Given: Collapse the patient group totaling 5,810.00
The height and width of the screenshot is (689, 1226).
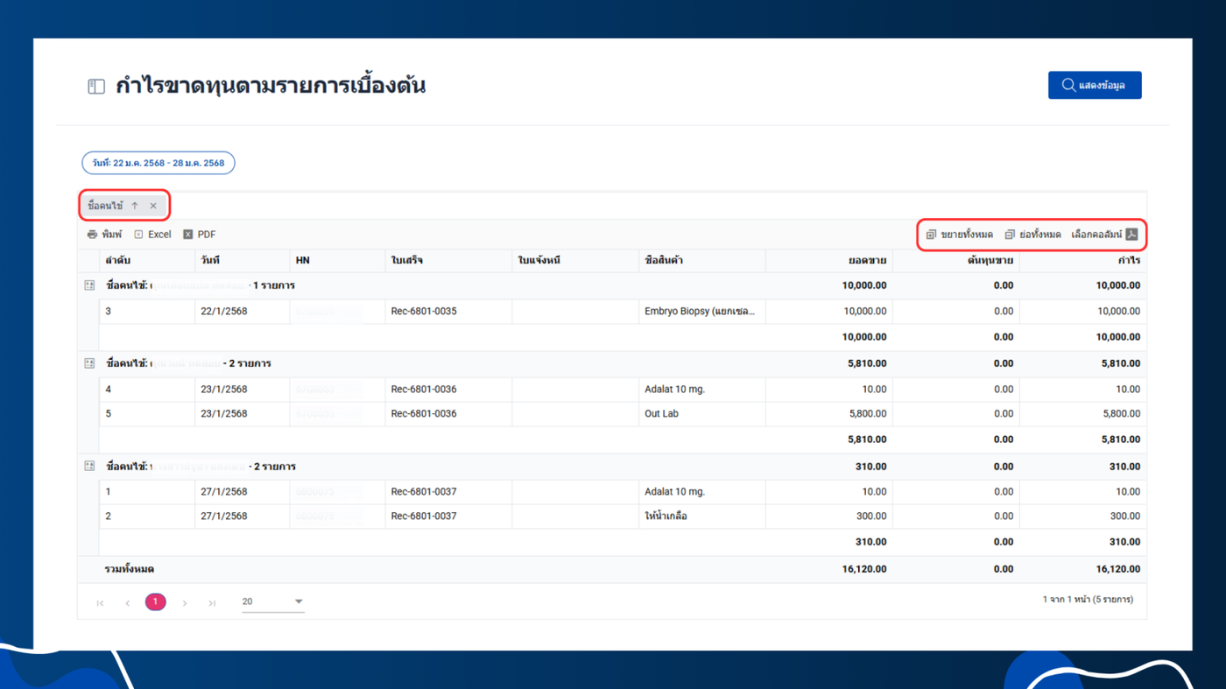Looking at the screenshot, I should point(89,363).
